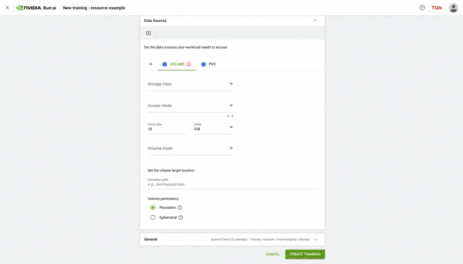Add a new data source with plus icon
Screen dimensions: 463x264
coord(151,64)
